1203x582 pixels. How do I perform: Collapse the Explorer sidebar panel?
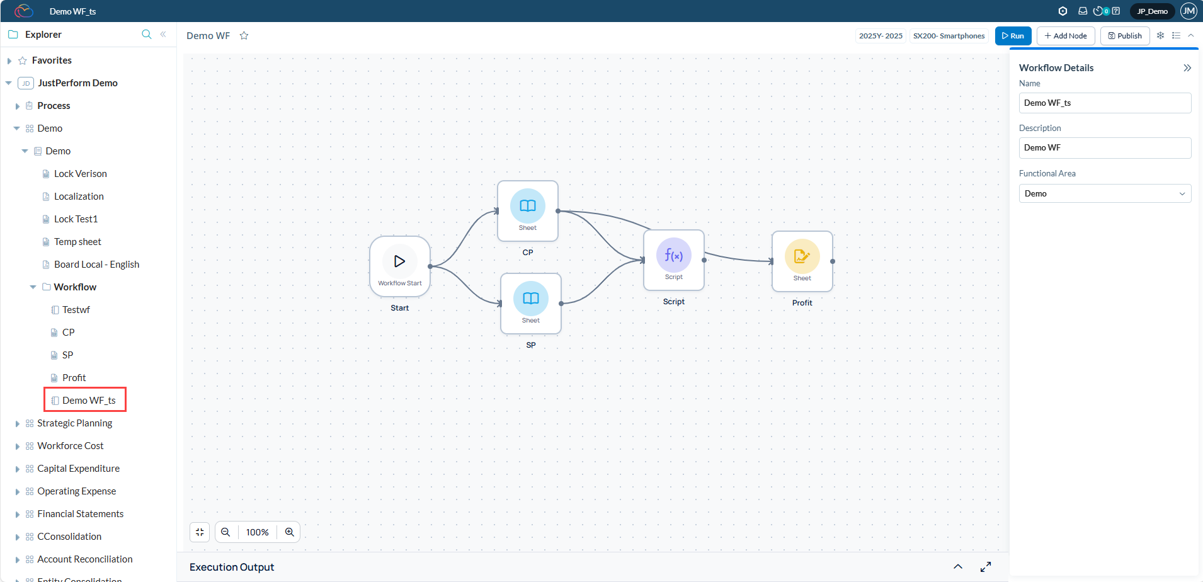coord(163,35)
